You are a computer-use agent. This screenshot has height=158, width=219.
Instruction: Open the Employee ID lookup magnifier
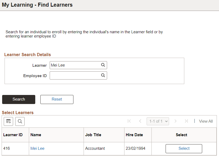pos(103,75)
